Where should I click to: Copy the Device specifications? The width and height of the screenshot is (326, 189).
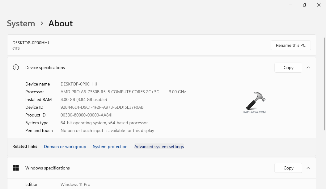(x=288, y=68)
